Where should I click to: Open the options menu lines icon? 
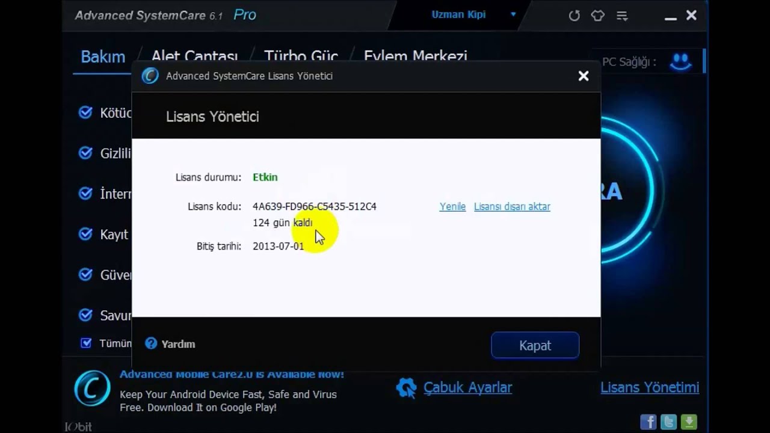point(622,16)
